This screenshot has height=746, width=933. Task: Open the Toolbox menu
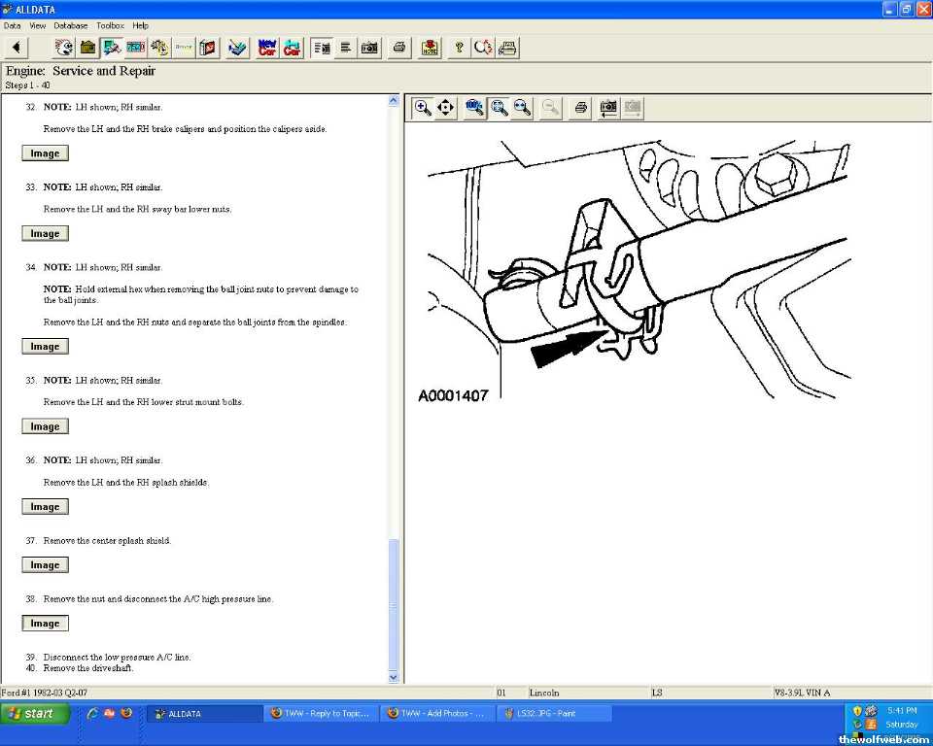coord(110,25)
